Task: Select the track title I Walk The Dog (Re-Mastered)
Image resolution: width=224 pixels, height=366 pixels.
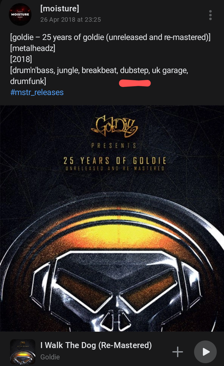Action: [96, 345]
